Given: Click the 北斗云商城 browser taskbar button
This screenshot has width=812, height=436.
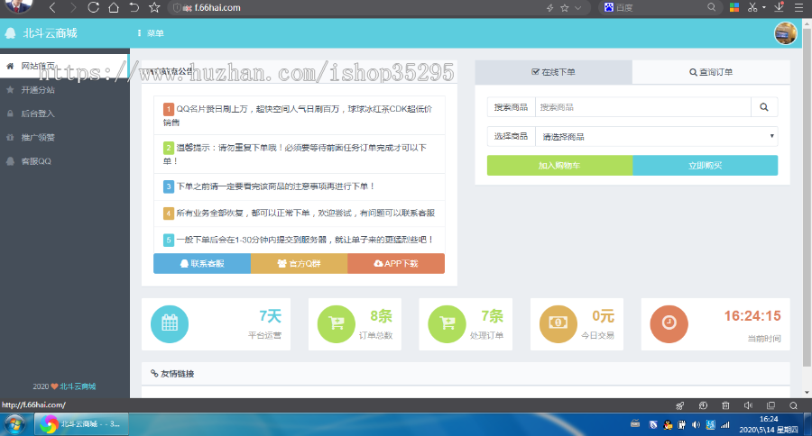Looking at the screenshot, I should [82, 424].
